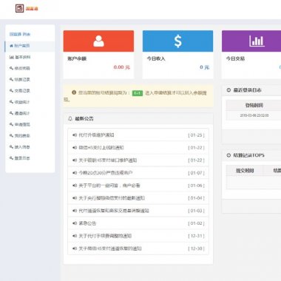Click the 提交时间 column header
This screenshot has height=281, width=281.
245,171
